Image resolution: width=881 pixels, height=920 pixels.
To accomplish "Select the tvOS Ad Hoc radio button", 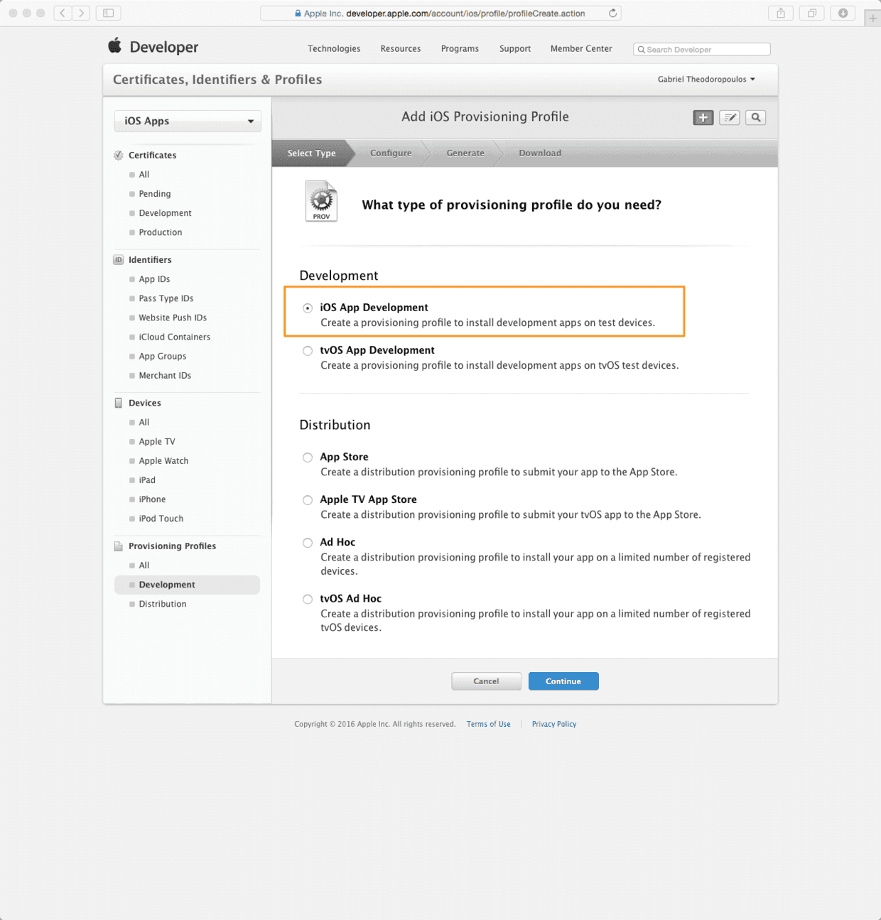I will coord(308,599).
